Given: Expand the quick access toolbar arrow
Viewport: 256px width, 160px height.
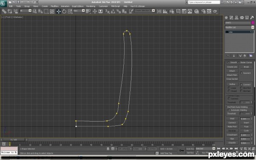Looking at the screenshot, I should point(37,2).
